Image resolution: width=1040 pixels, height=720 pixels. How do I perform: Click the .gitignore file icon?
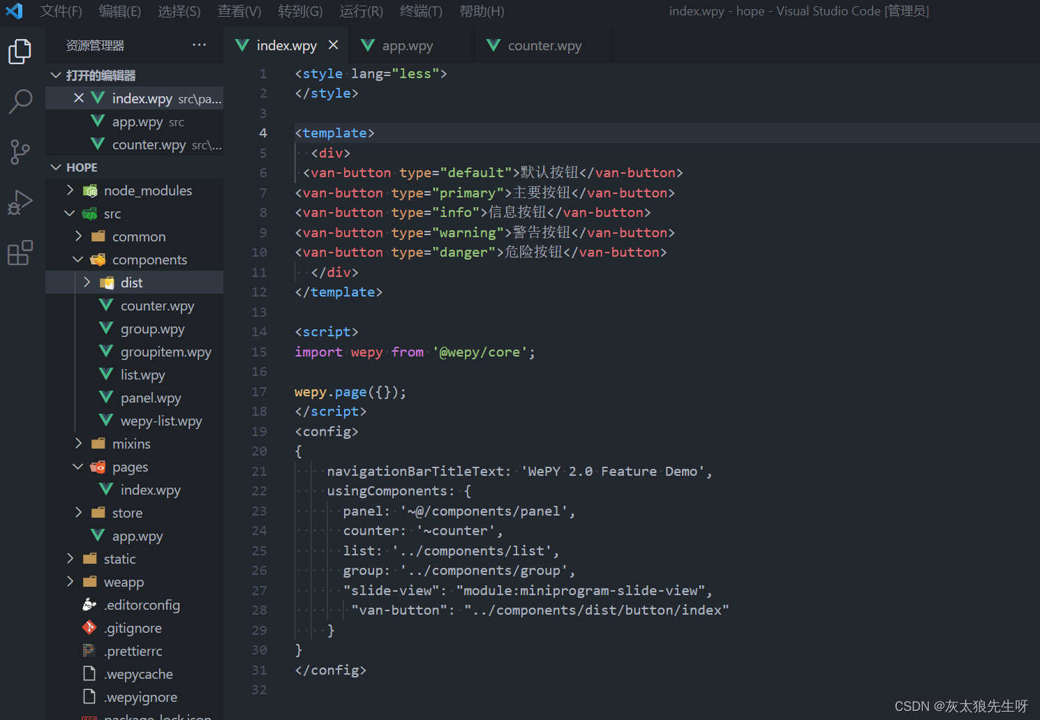(89, 628)
